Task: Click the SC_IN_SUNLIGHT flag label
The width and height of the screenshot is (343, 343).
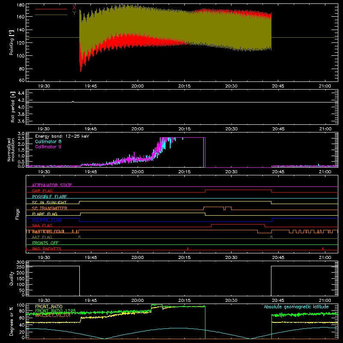Action: (x=49, y=202)
